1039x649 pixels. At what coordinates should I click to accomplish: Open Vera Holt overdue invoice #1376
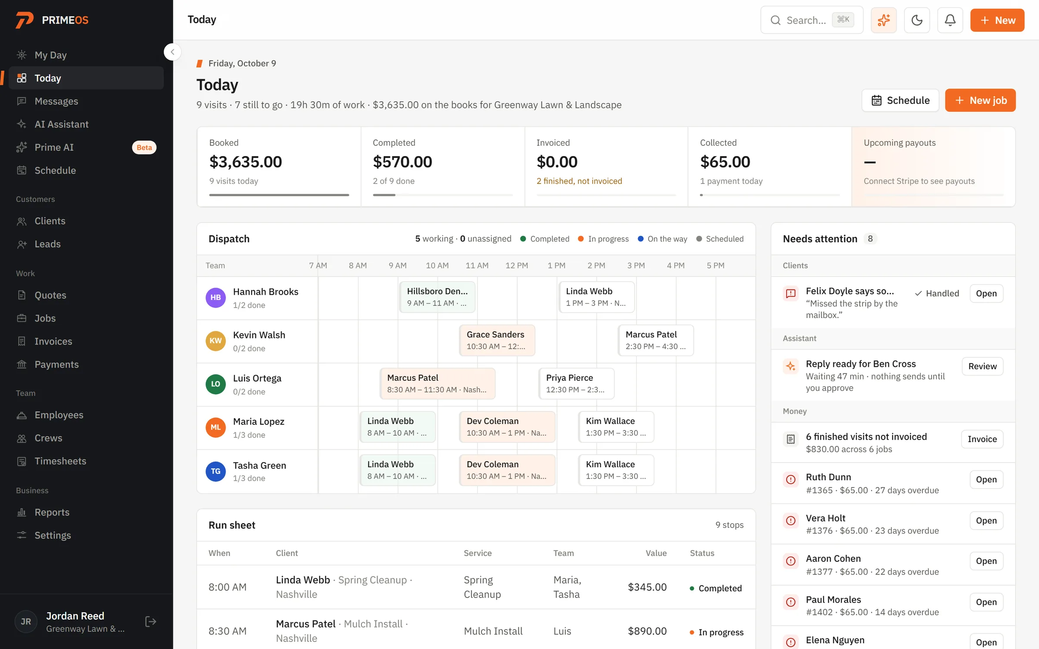pyautogui.click(x=986, y=521)
